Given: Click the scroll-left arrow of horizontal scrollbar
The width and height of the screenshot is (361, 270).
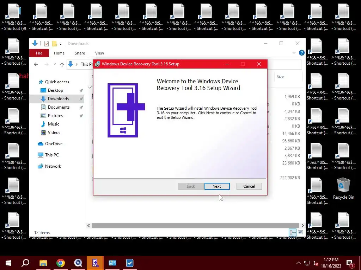Looking at the screenshot, I should coord(88,225).
